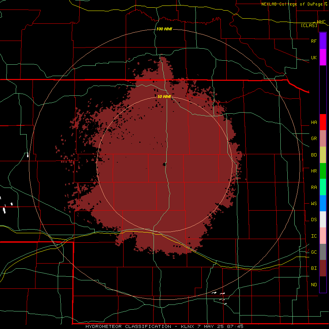The height and width of the screenshot is (329, 329).
Task: Click the WS legend label
Action: coord(314,203)
